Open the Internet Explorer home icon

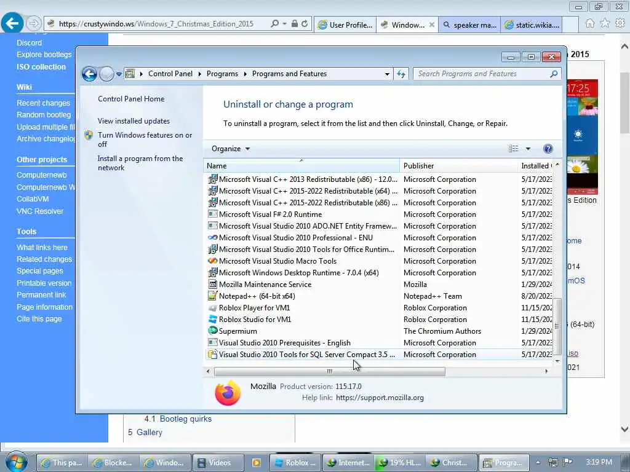(x=589, y=24)
